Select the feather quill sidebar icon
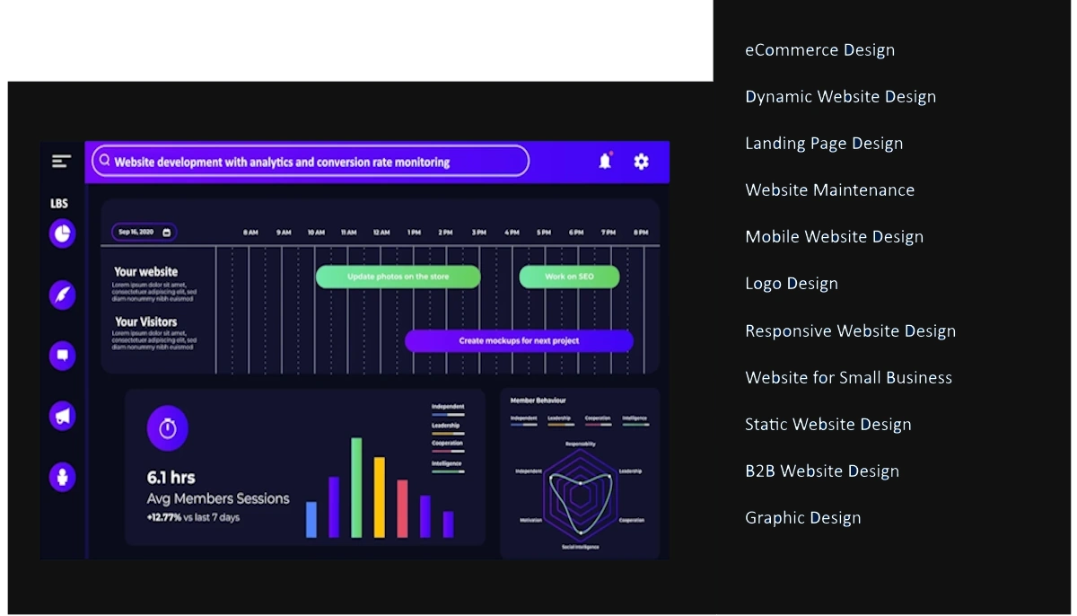The width and height of the screenshot is (1077, 616). click(x=62, y=295)
